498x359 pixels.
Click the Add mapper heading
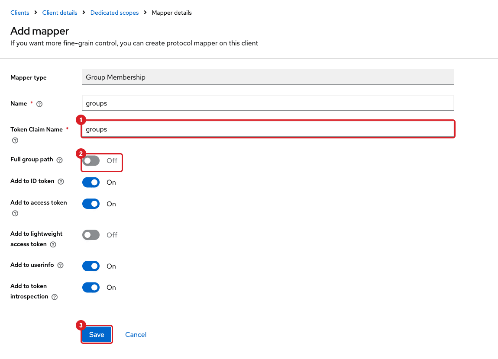(x=40, y=31)
